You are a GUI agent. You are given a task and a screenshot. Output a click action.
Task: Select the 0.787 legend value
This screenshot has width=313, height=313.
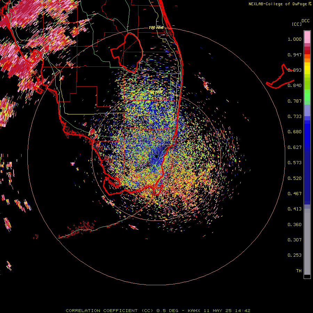pos(295,101)
